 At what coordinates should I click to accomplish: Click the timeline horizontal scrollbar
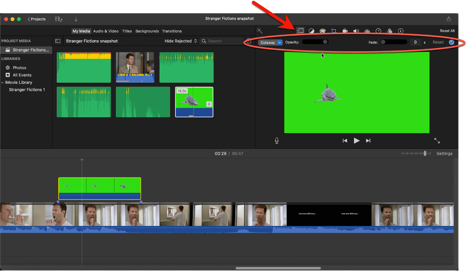tap(278, 269)
